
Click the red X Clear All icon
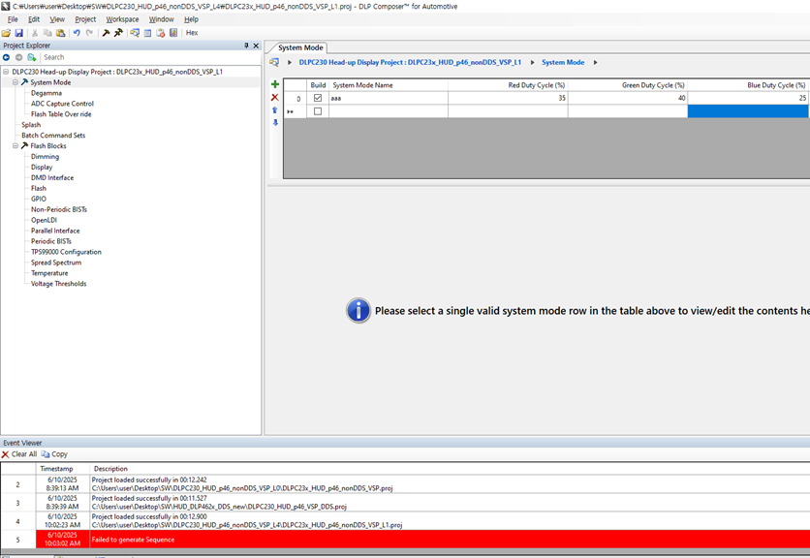[5, 454]
